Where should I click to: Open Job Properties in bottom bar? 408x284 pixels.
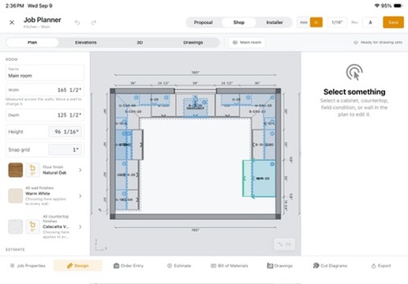pos(28,266)
